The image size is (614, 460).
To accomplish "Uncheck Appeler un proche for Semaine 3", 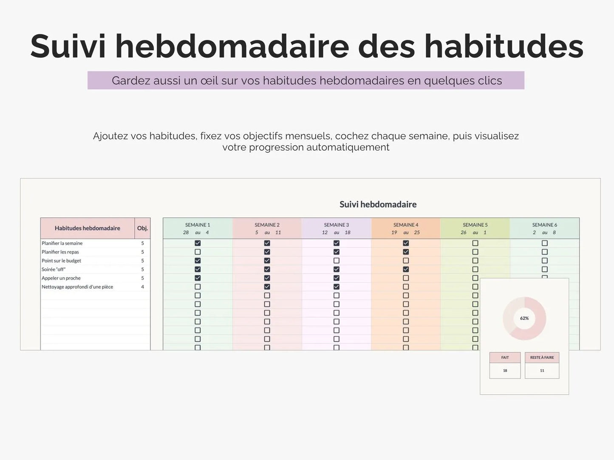I will pyautogui.click(x=337, y=278).
